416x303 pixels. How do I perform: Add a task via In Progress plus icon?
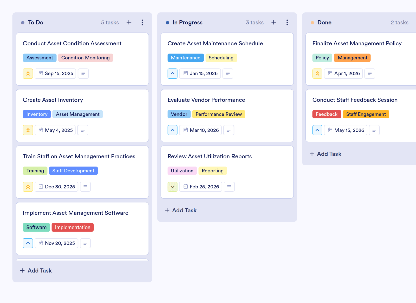point(274,22)
